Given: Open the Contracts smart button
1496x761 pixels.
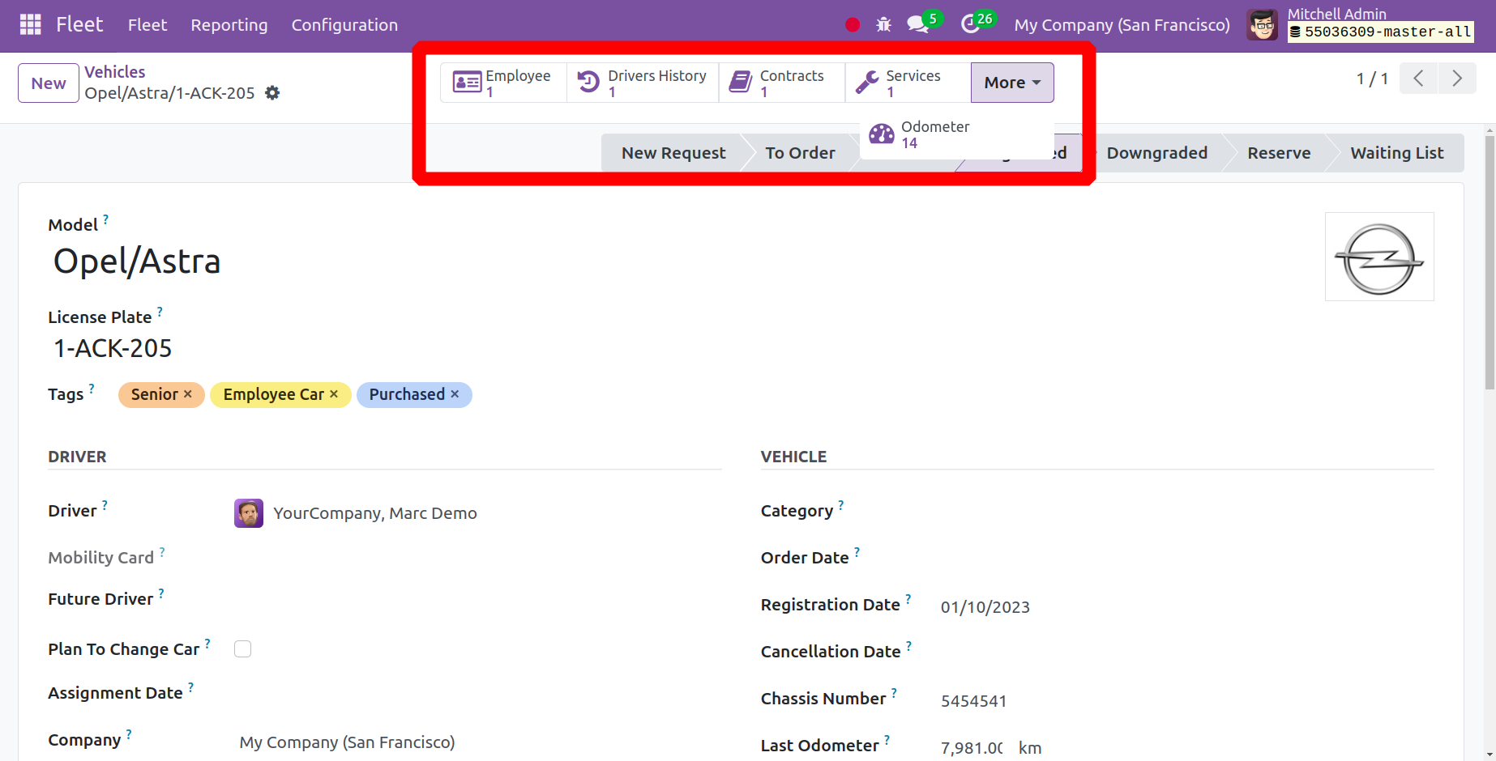Looking at the screenshot, I should (782, 83).
